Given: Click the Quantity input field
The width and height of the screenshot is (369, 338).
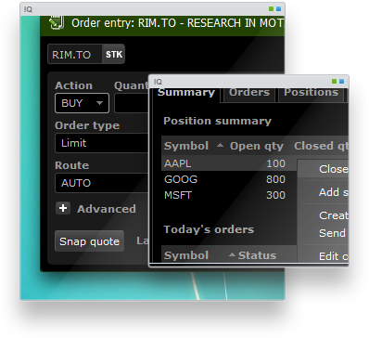Looking at the screenshot, I should pos(132,103).
